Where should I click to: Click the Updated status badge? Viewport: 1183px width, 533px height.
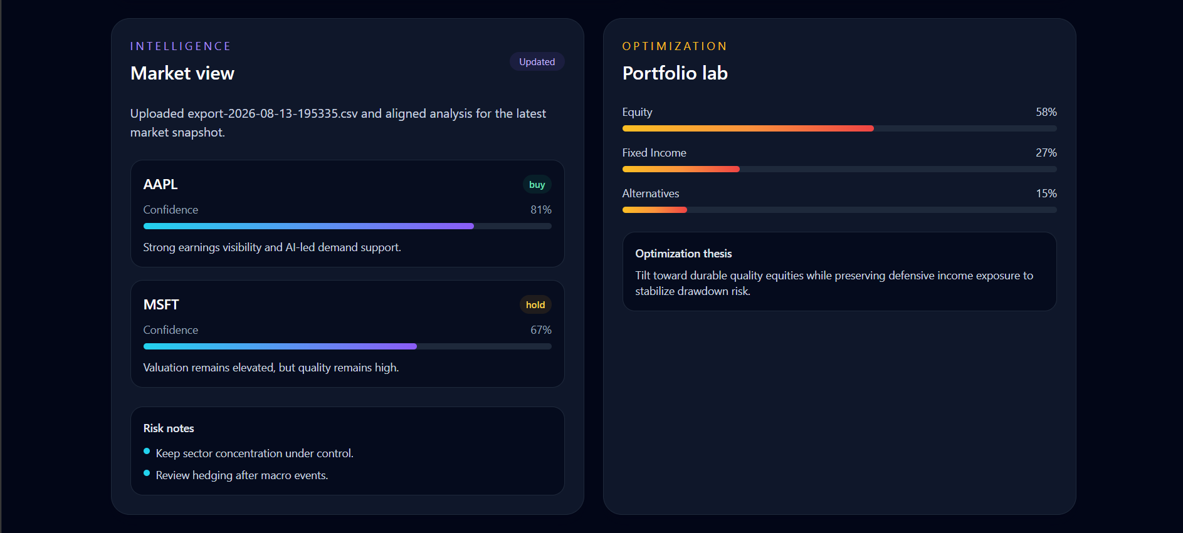(537, 61)
